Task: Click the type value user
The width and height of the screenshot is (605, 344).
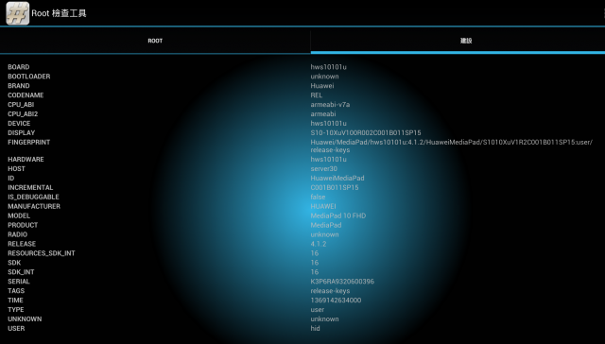Action: 318,310
